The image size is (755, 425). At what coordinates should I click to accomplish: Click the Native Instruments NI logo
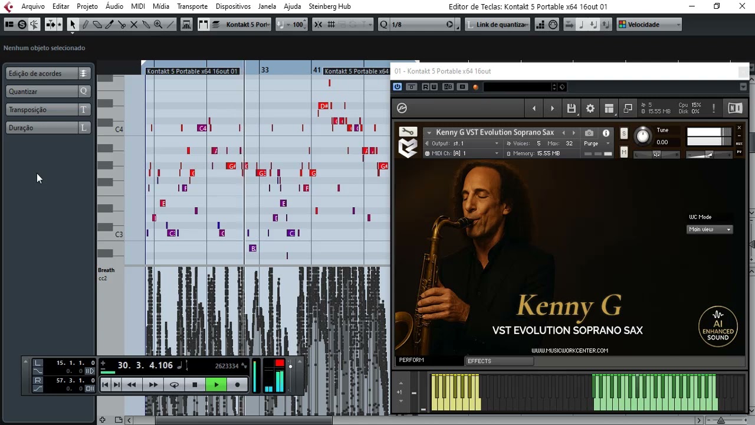point(735,108)
